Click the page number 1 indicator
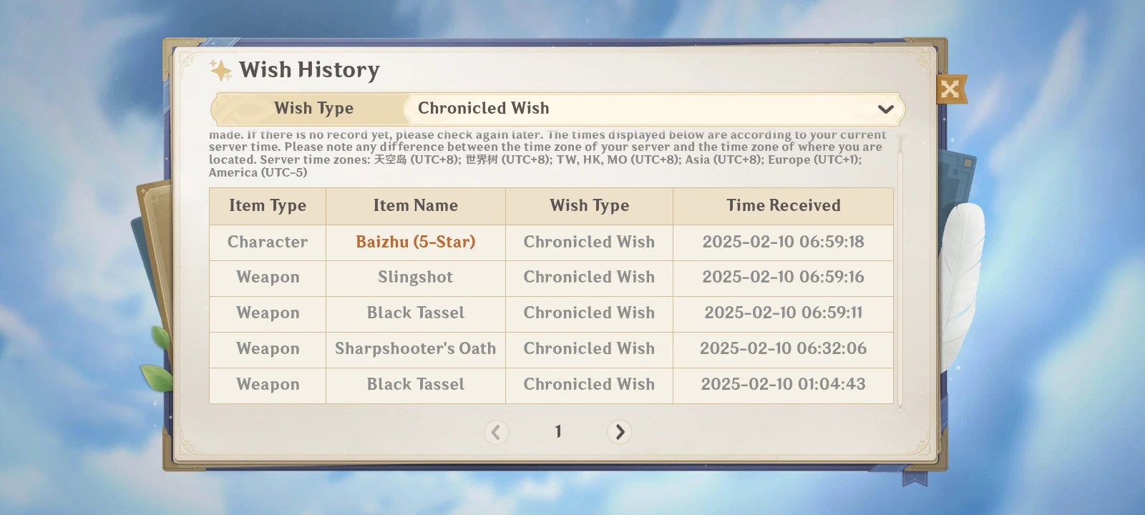Screen dimensions: 1145x515 (558, 431)
